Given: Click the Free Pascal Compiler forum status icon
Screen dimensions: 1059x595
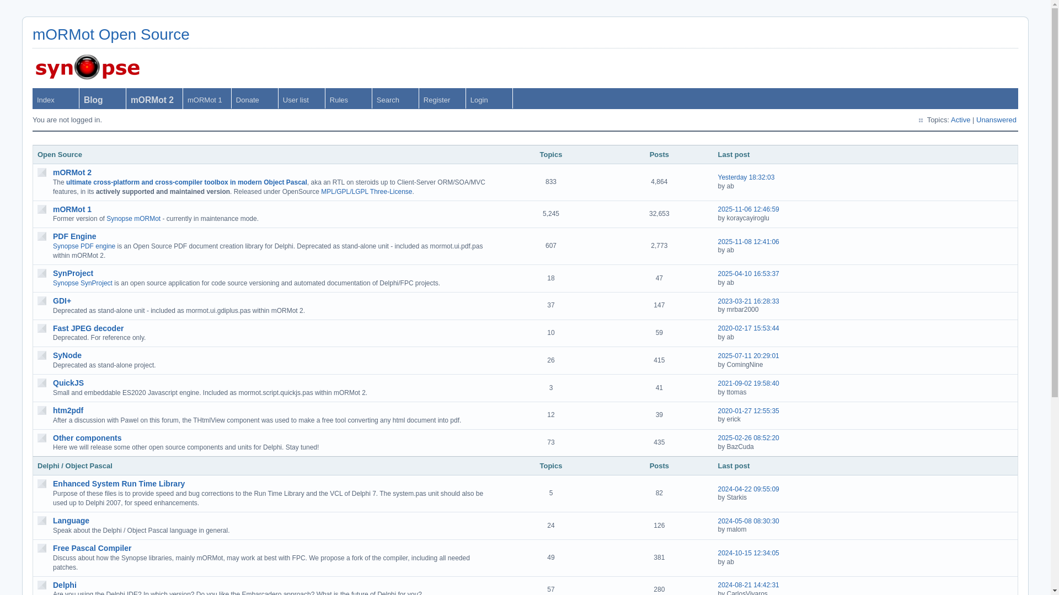Looking at the screenshot, I should tap(42, 548).
